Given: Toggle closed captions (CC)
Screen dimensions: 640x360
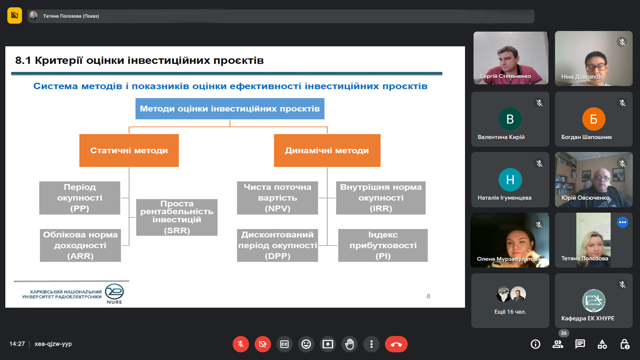Looking at the screenshot, I should [284, 344].
